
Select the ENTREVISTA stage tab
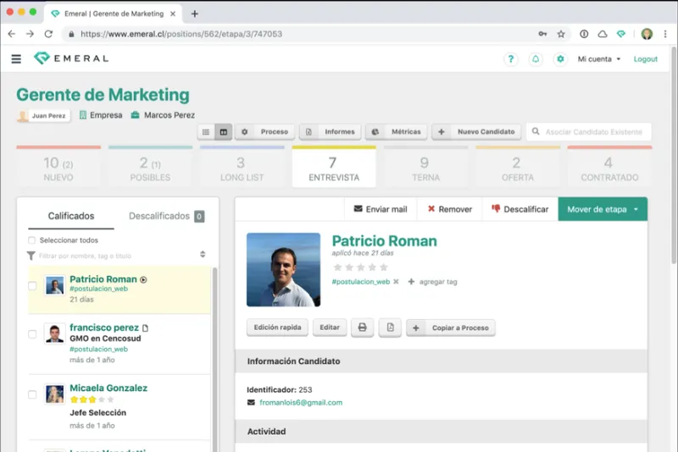tap(334, 168)
